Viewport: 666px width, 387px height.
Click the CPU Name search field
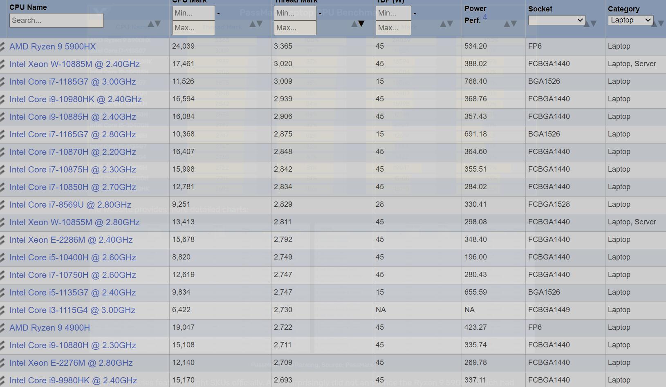pyautogui.click(x=56, y=20)
